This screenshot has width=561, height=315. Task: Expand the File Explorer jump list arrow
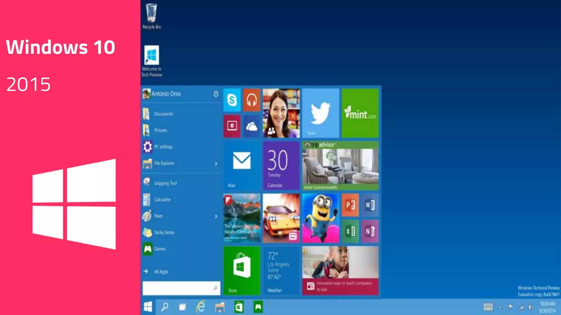(x=216, y=164)
